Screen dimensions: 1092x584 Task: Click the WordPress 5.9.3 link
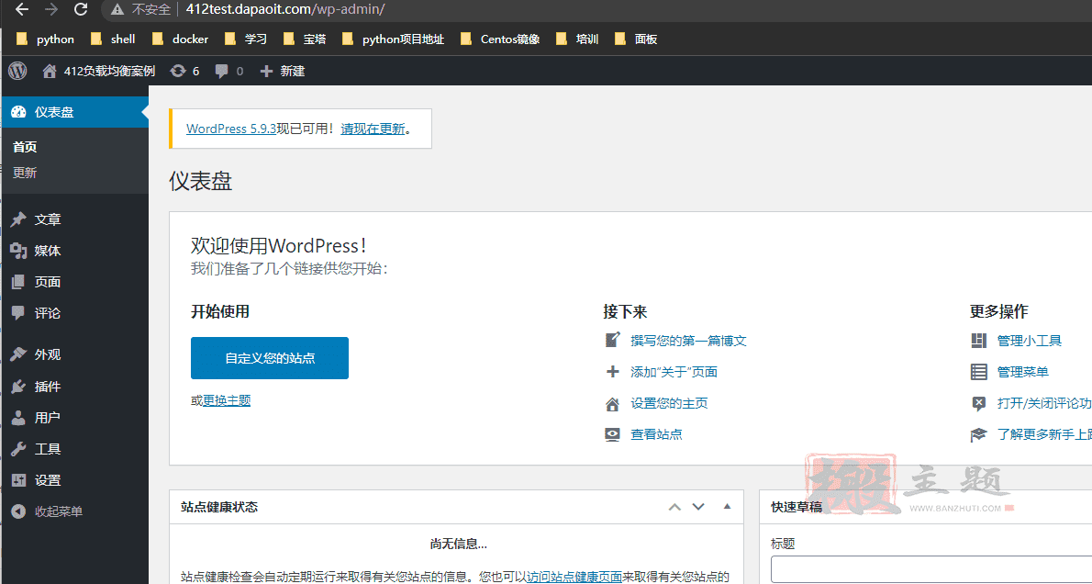click(231, 129)
